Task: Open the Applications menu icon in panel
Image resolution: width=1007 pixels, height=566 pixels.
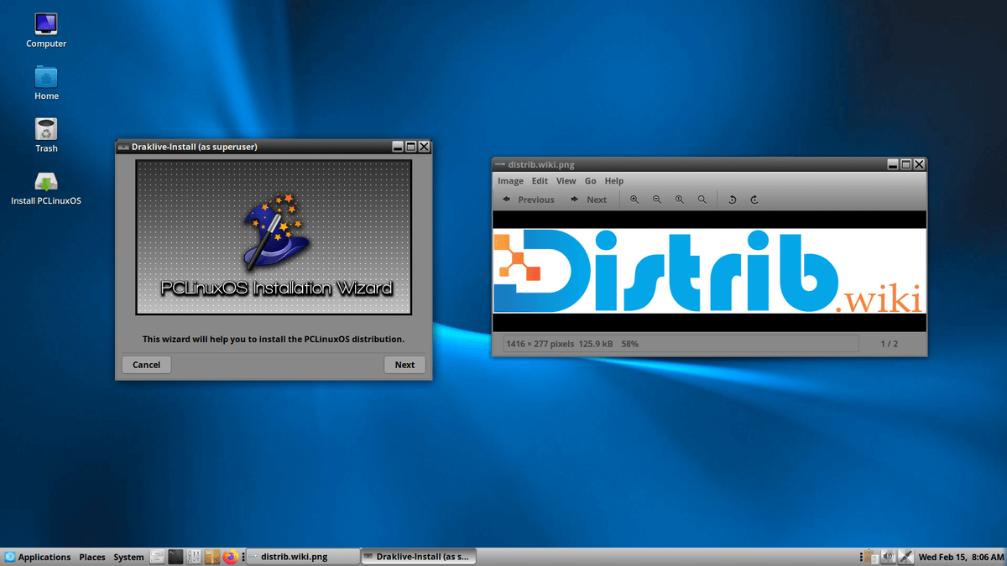Action: [x=9, y=557]
